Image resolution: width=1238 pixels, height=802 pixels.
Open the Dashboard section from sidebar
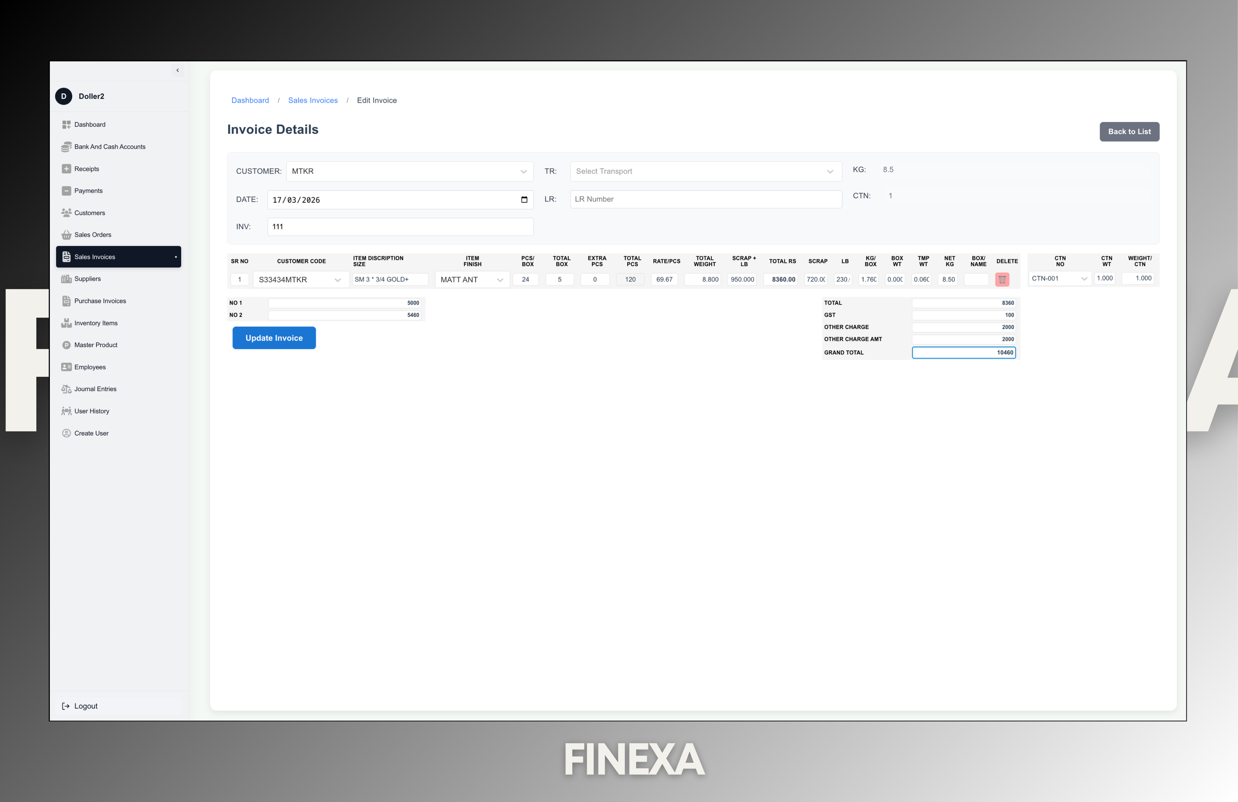pyautogui.click(x=90, y=124)
